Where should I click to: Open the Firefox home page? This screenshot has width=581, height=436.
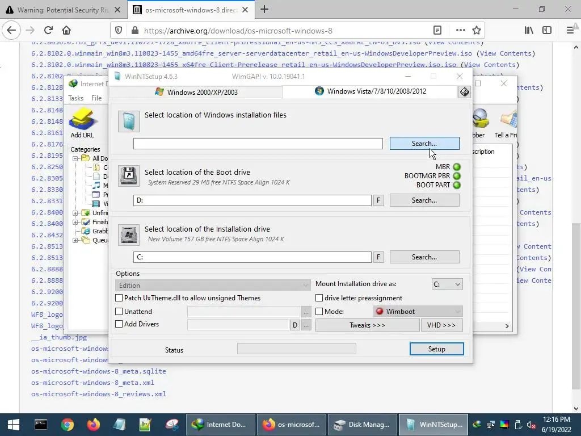(x=66, y=31)
